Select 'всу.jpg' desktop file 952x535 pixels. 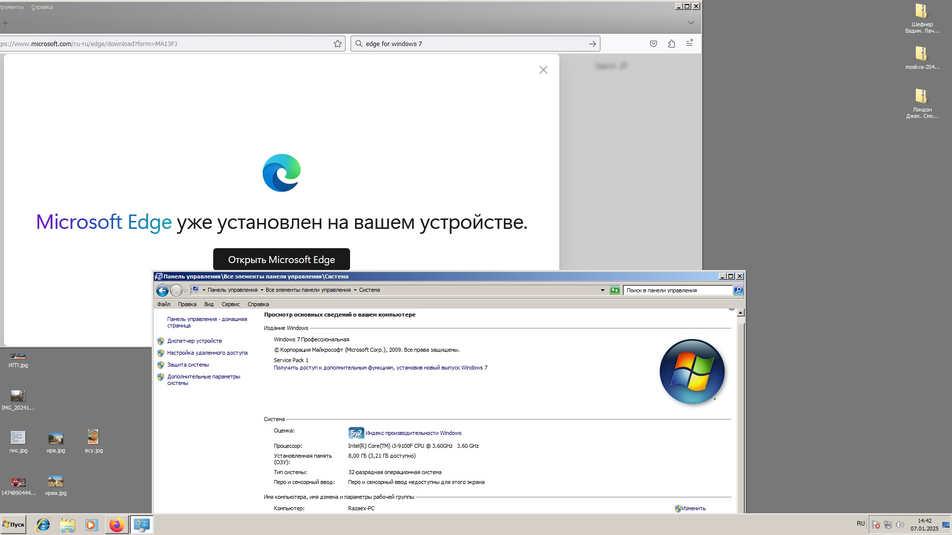pos(94,441)
